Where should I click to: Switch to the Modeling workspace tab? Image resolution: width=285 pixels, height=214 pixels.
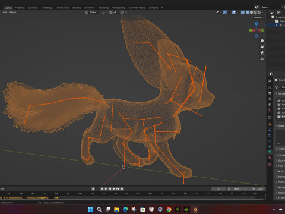coord(20,8)
